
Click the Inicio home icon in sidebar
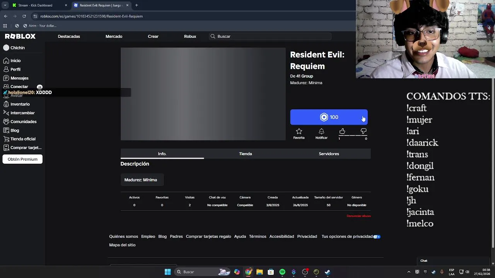pos(6,61)
